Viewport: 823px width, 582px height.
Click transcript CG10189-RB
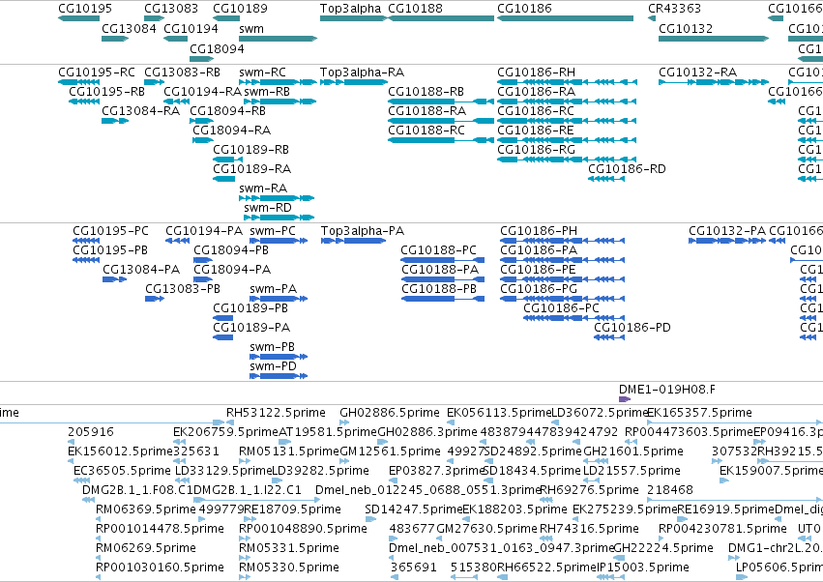(x=228, y=160)
